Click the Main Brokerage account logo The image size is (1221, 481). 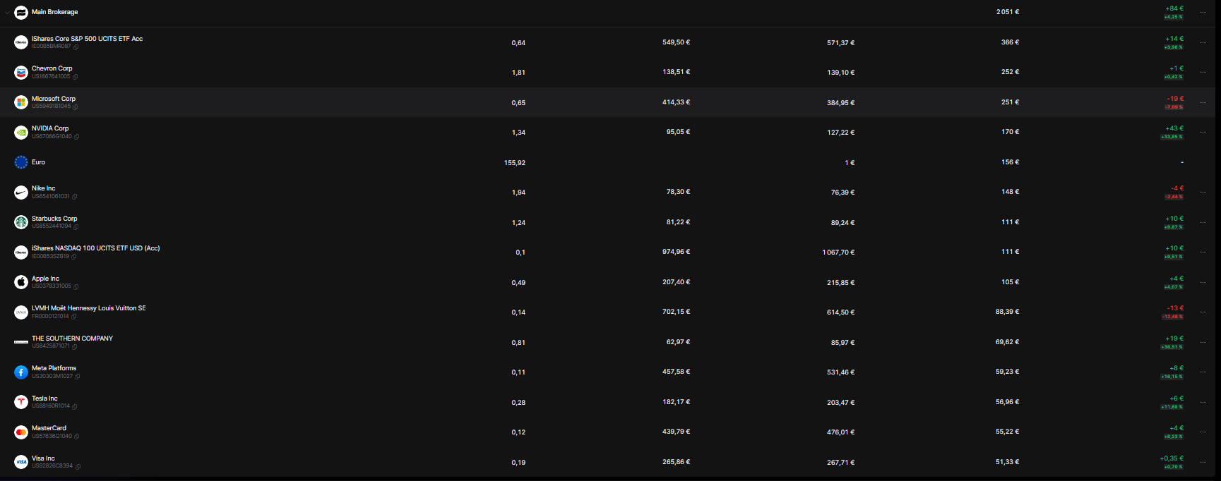(x=21, y=13)
